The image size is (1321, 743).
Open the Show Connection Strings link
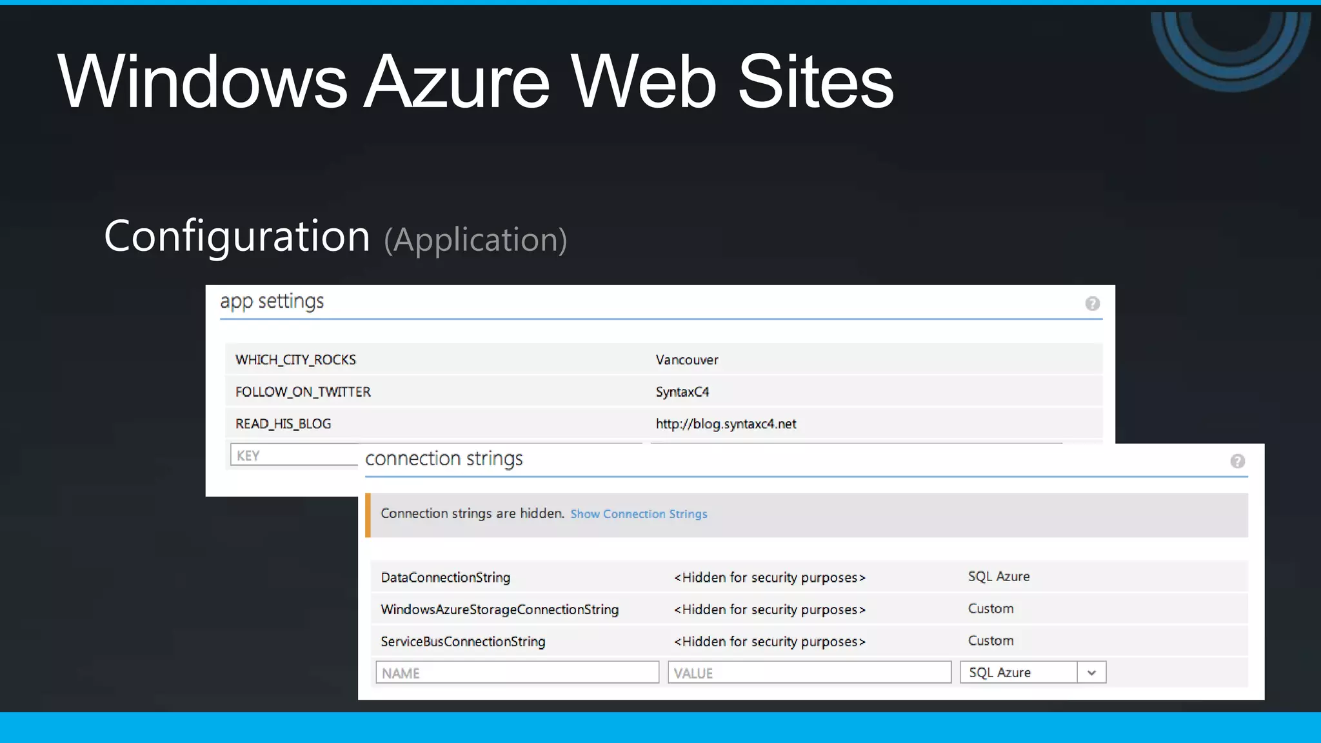[639, 514]
